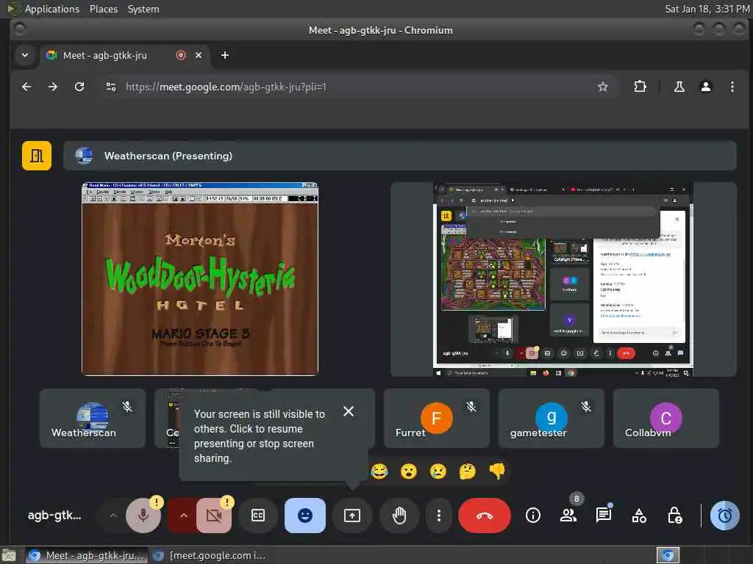
Task: Click the workspace switcher in panel
Action: pyautogui.click(x=668, y=555)
